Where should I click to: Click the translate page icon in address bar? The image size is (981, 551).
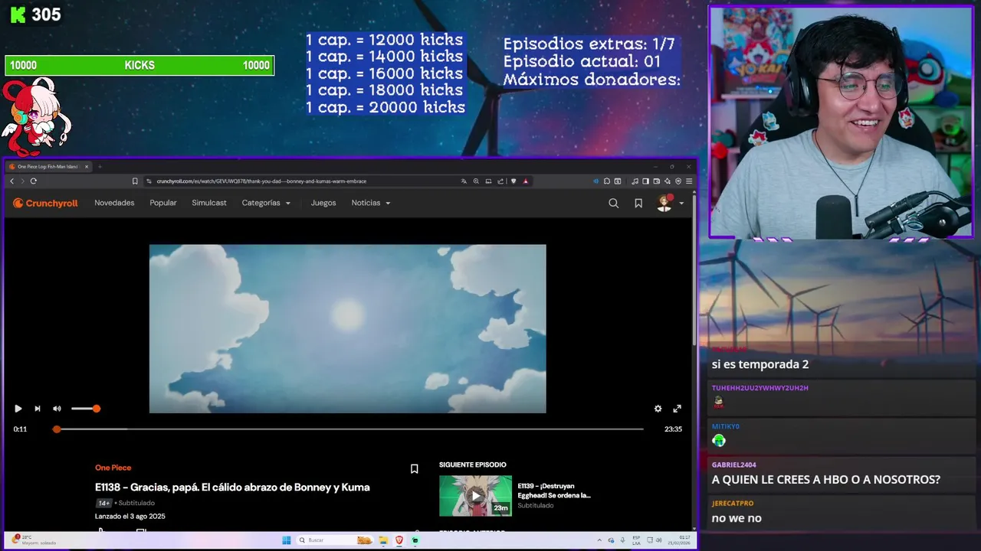point(464,181)
